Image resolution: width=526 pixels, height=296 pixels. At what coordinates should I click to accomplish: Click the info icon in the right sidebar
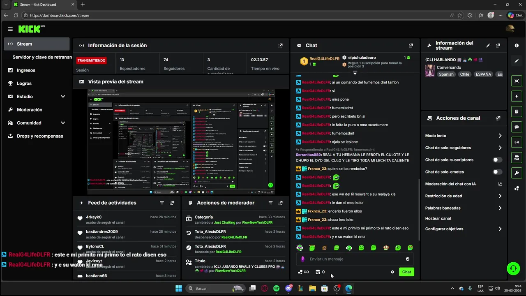pyautogui.click(x=517, y=46)
